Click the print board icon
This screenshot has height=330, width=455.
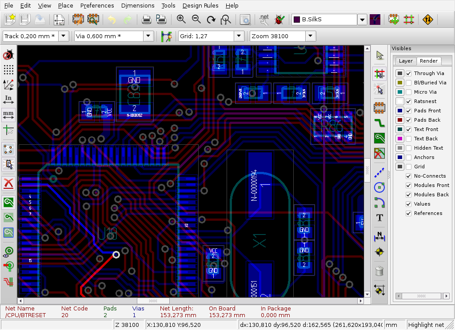click(x=146, y=20)
